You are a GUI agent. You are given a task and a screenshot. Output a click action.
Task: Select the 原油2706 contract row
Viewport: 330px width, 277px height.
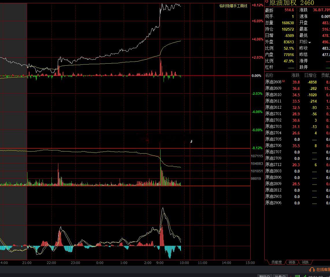[x=297, y=145]
